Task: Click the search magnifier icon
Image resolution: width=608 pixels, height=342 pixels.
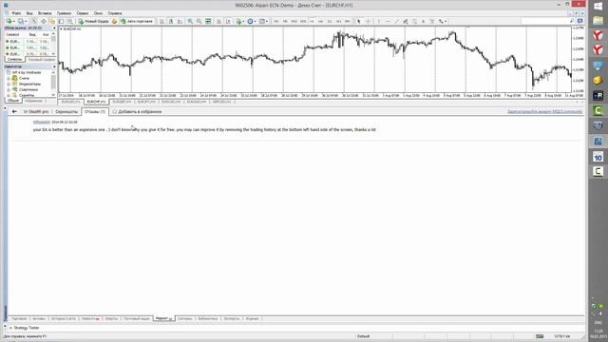Action: 572,21
